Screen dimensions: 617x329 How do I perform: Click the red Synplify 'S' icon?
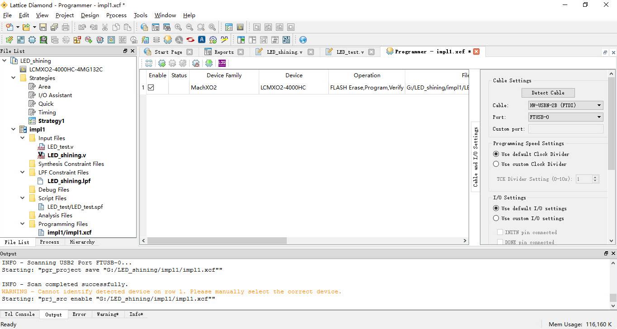190,40
